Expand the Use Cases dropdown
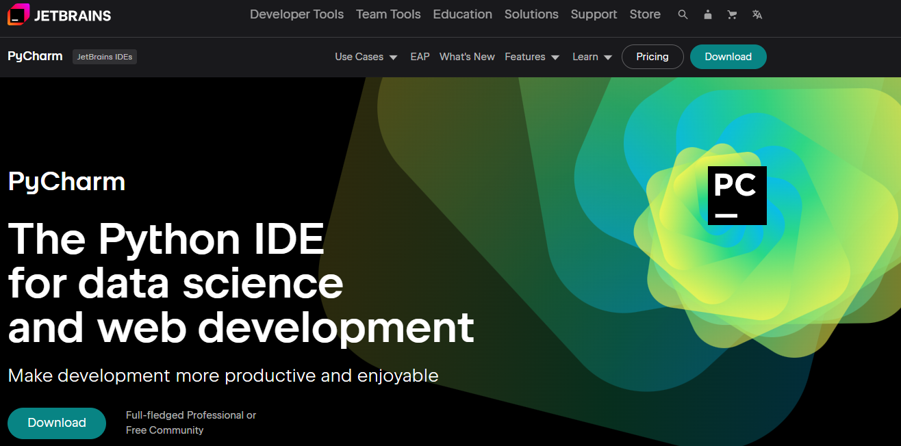Screen dimensions: 901x446 pyautogui.click(x=366, y=57)
